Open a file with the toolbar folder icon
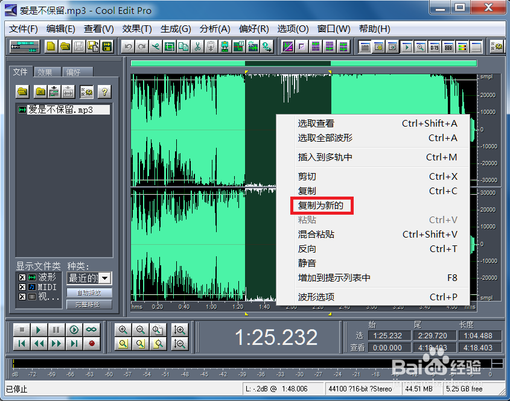This screenshot has width=510, height=401. tap(65, 47)
